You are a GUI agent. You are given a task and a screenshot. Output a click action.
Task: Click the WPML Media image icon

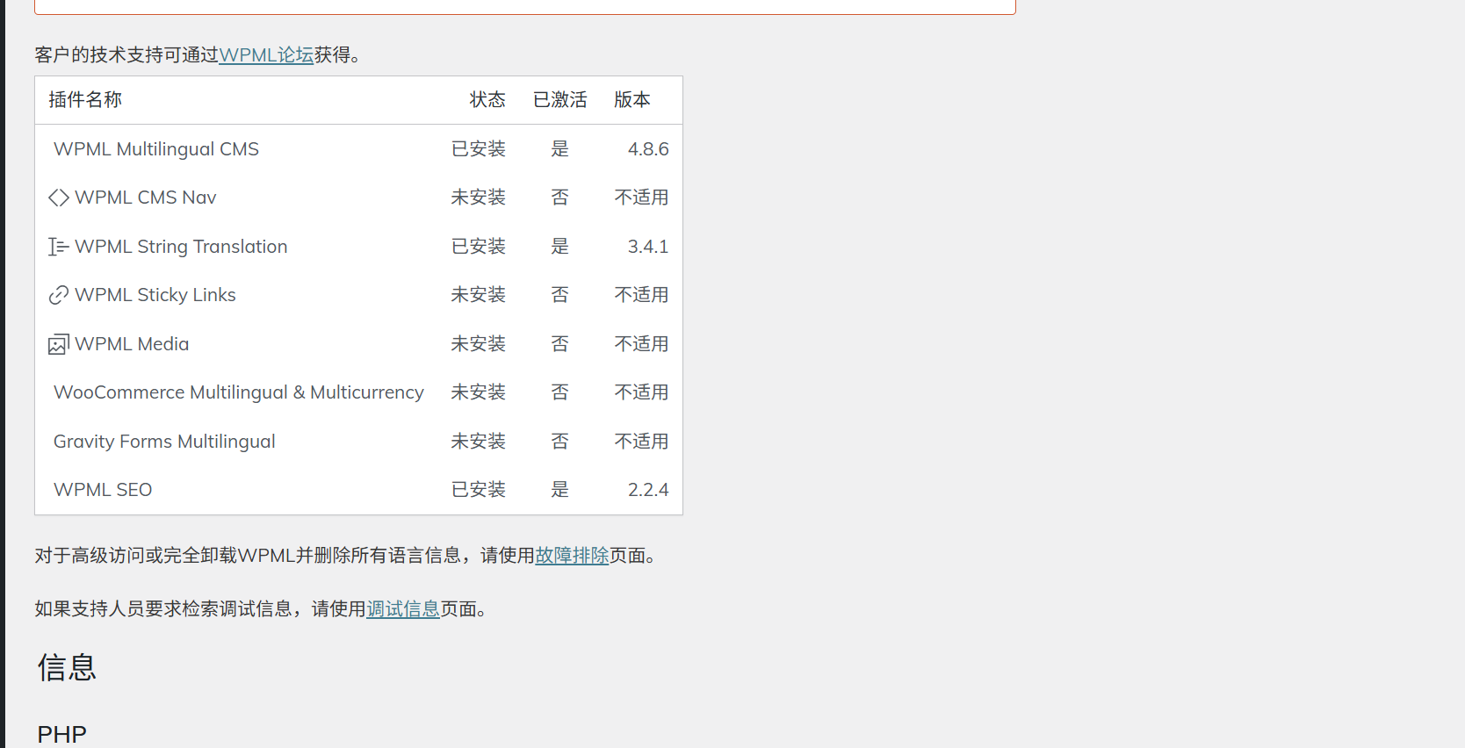pos(59,344)
